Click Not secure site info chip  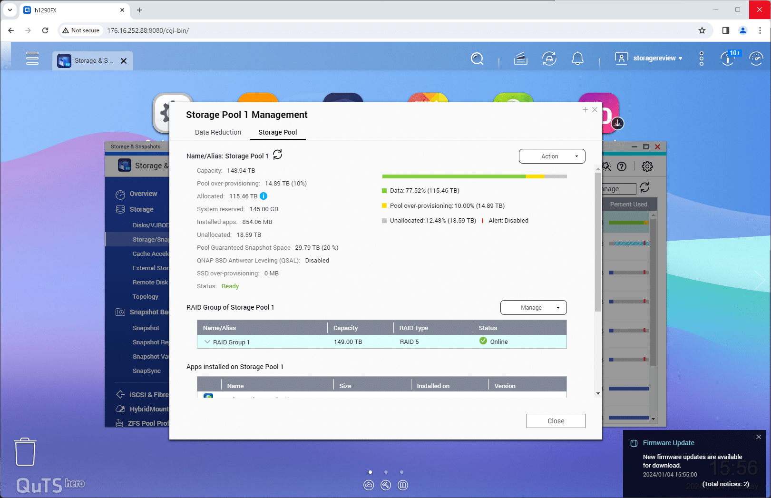point(81,30)
